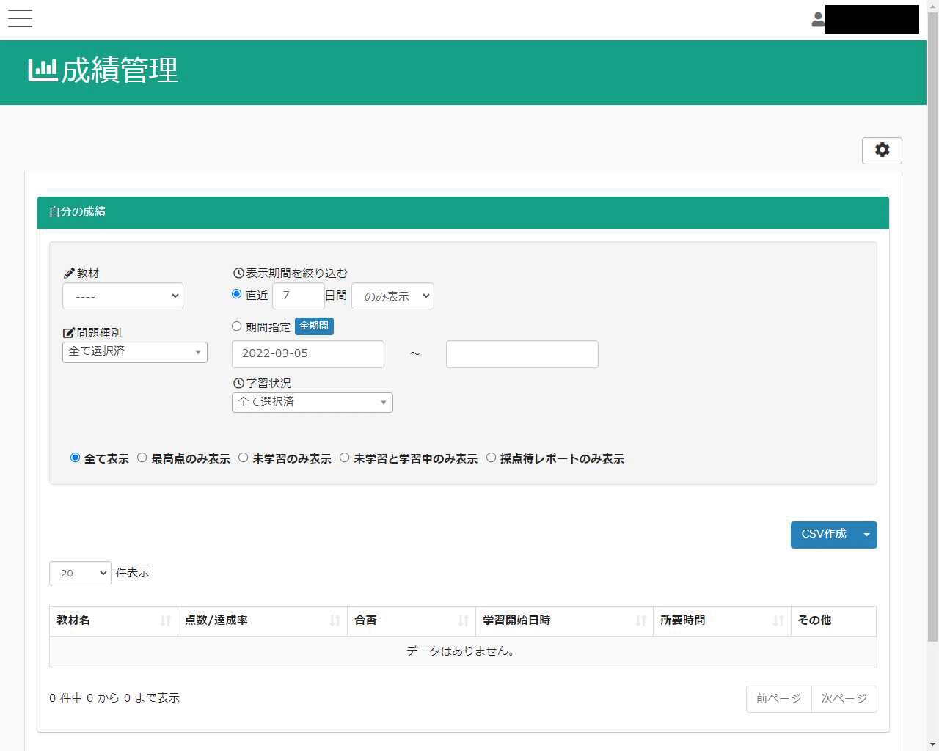Open the 教材 dropdown

[x=123, y=296]
